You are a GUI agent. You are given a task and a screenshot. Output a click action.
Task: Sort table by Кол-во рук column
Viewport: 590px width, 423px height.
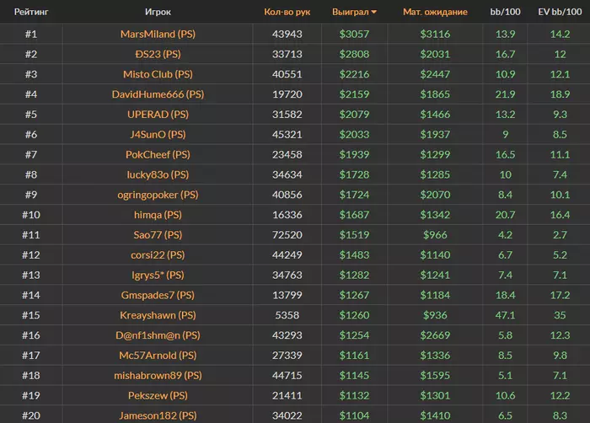(x=287, y=12)
